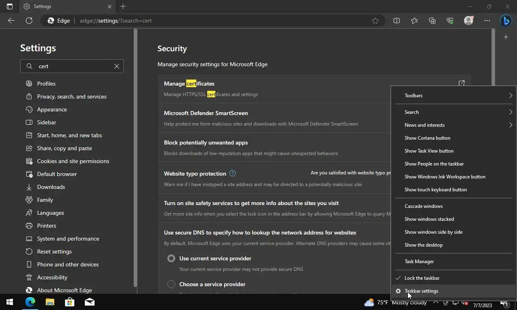Open Privacy, search, and services
This screenshot has height=310, width=517.
(x=72, y=96)
